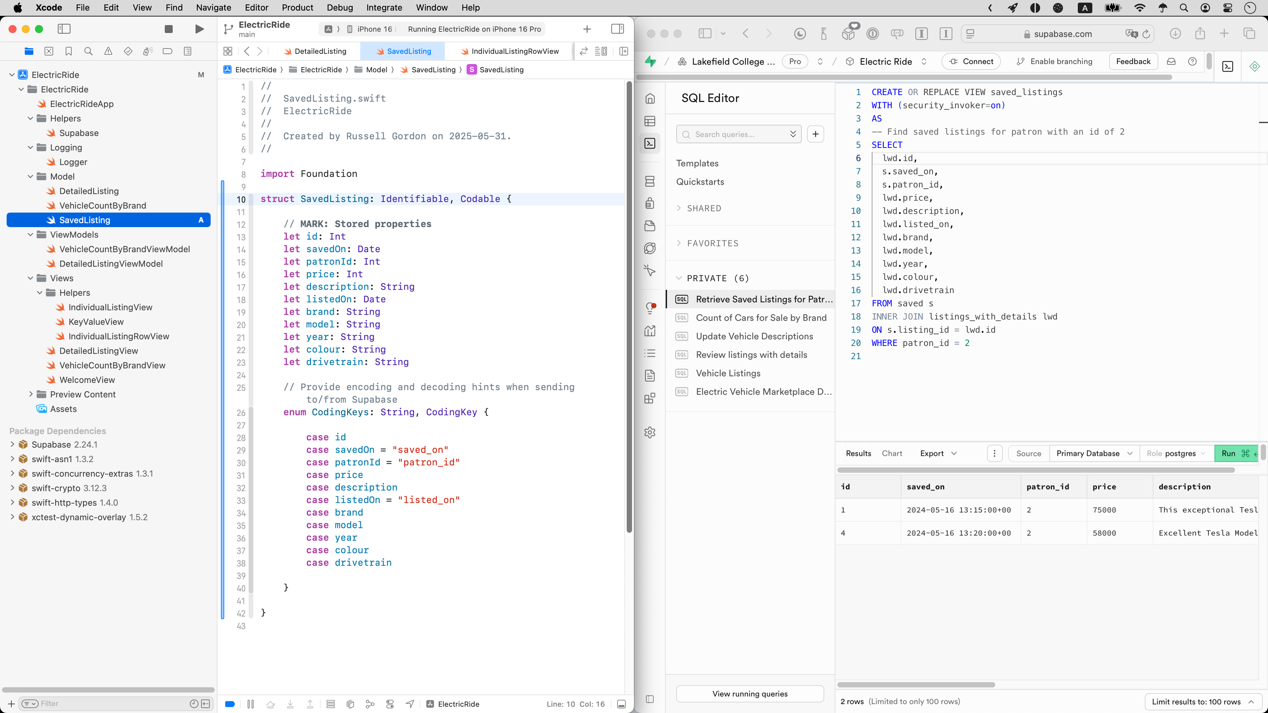Open Supabase project settings gear icon
Viewport: 1268px width, 713px height.
[x=650, y=432]
